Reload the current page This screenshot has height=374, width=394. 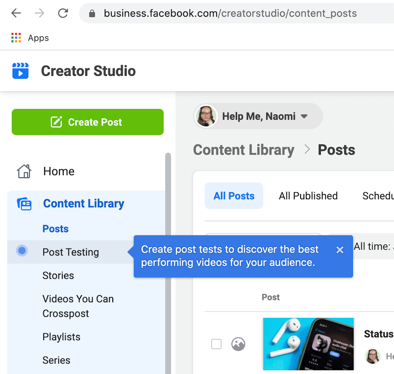pyautogui.click(x=63, y=13)
